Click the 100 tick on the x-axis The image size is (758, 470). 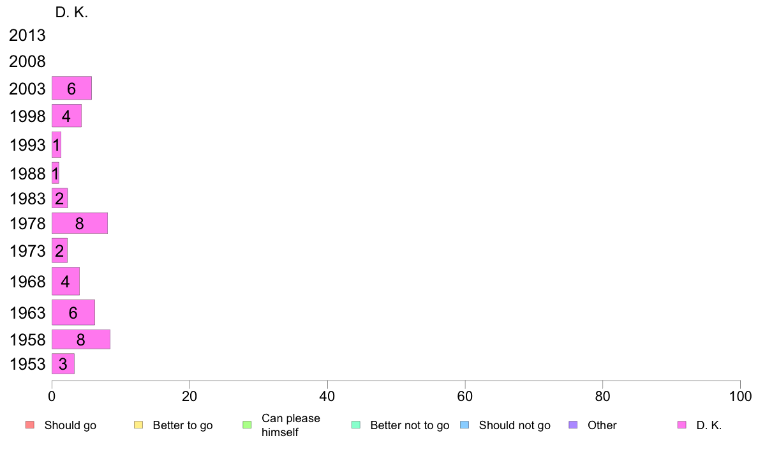[x=740, y=397]
